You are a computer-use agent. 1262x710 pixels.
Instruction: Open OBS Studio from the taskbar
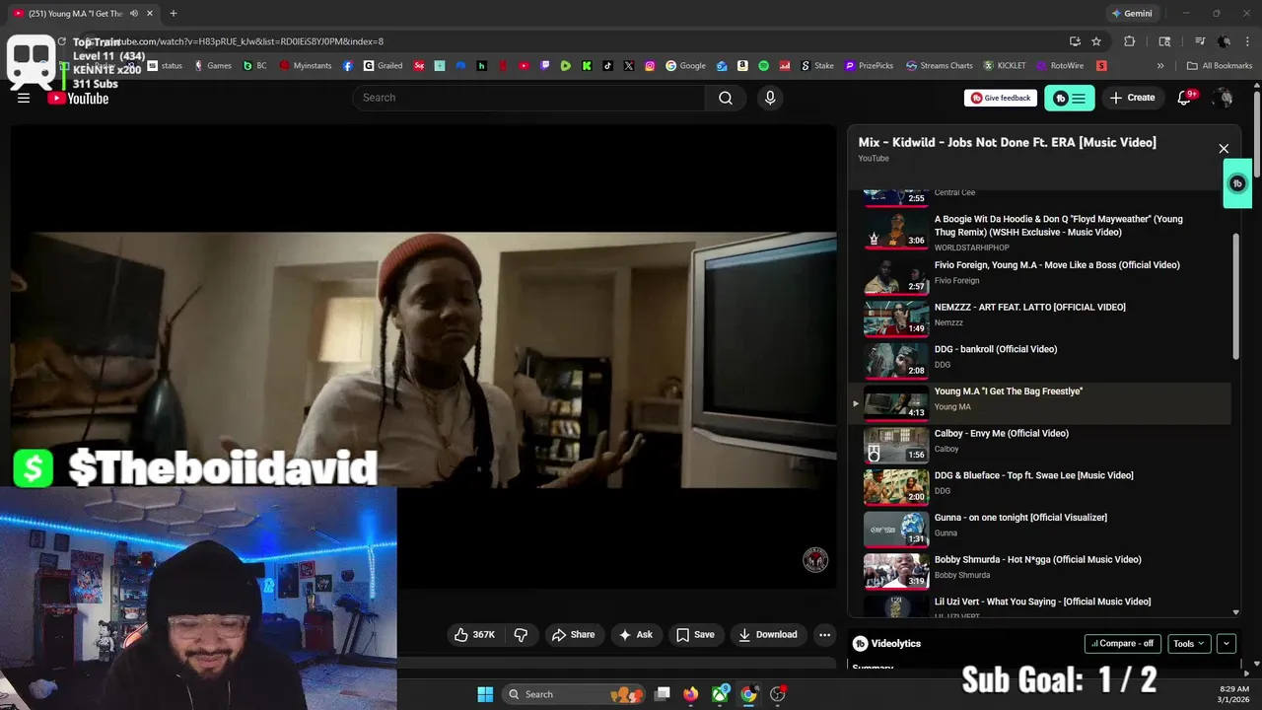(x=778, y=694)
